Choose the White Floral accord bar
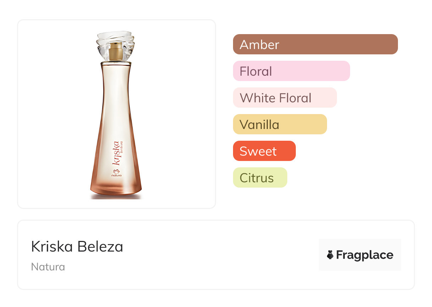 284,98
